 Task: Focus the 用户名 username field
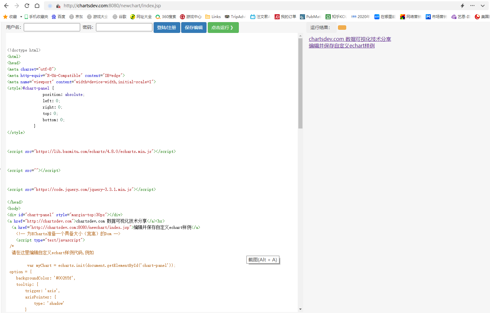pyautogui.click(x=52, y=27)
